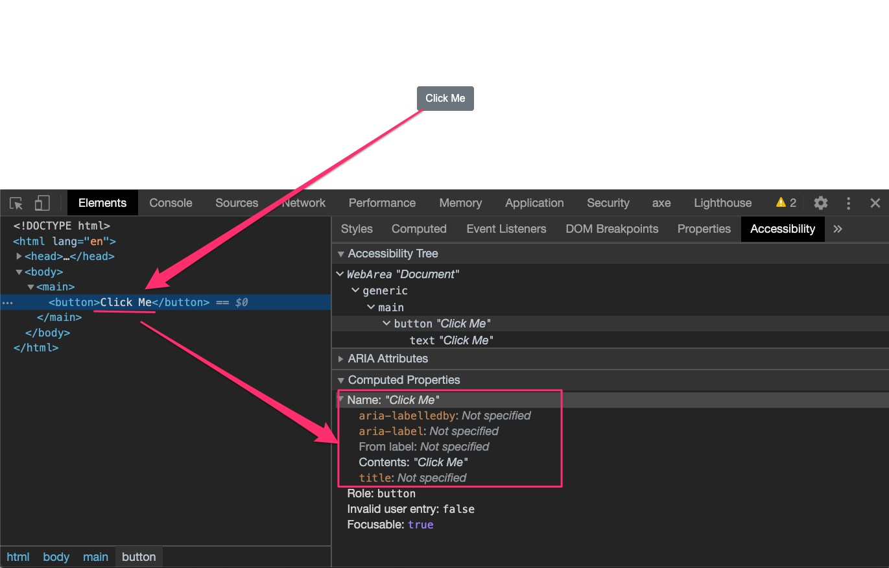Select the html lang element line
The width and height of the screenshot is (889, 568).
64,241
